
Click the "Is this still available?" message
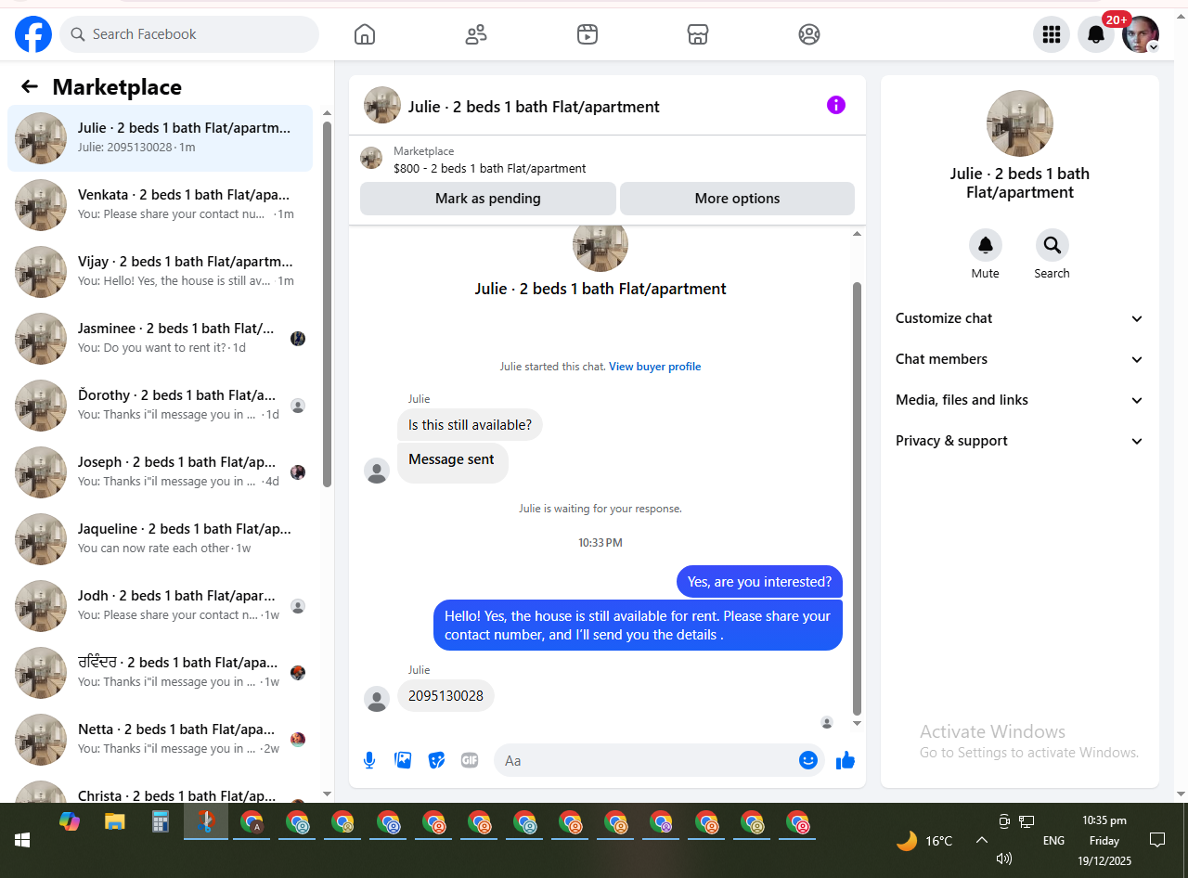coord(470,425)
